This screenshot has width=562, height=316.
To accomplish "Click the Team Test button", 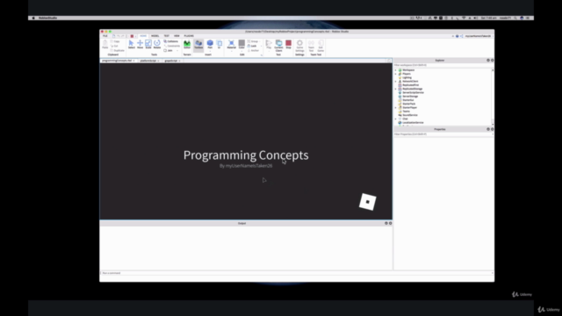I will (311, 46).
